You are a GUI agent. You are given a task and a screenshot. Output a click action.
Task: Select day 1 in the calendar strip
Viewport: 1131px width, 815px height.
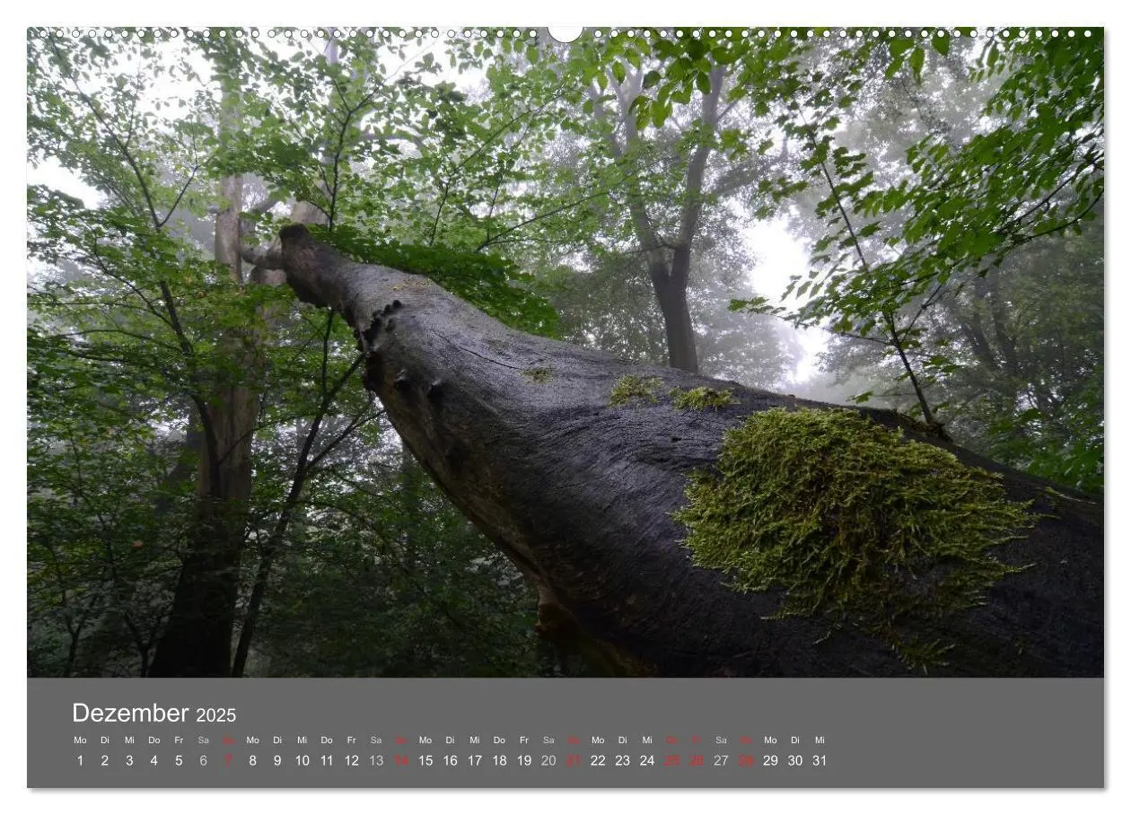[x=80, y=760]
